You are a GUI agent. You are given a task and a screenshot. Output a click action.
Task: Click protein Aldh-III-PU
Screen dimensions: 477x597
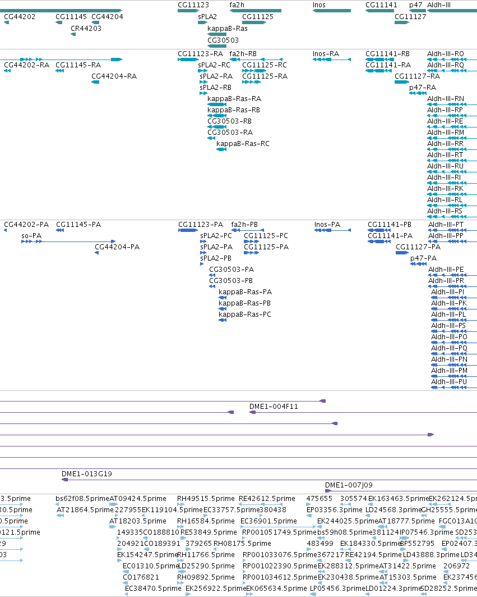coord(449,382)
